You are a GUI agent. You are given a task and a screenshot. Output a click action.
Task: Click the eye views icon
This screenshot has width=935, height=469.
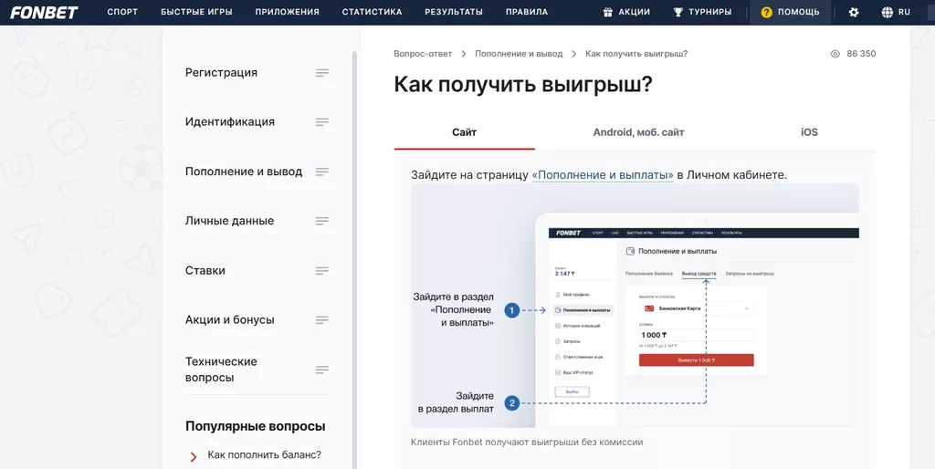(835, 54)
